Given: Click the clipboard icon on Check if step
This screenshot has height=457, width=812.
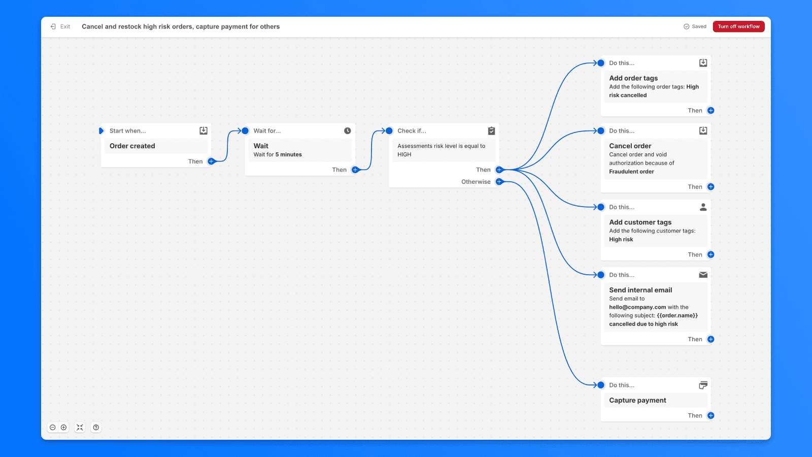Looking at the screenshot, I should [491, 130].
